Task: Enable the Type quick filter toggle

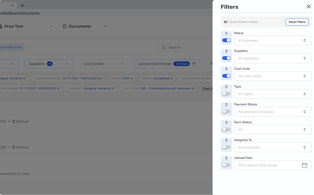Action: point(226,94)
